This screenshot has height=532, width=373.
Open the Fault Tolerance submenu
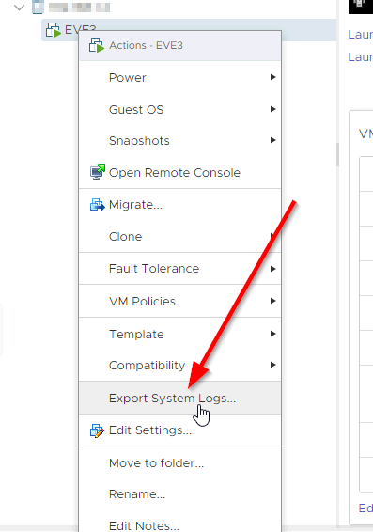[180, 269]
